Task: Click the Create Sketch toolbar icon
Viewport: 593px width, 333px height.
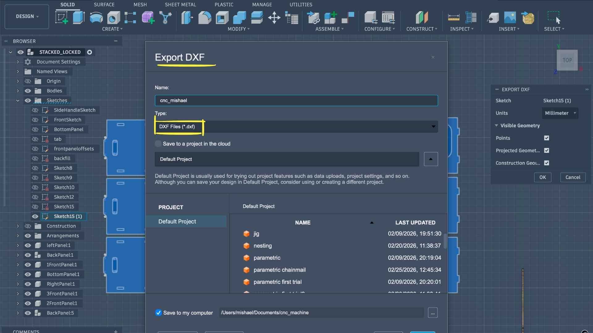Action: coord(61,18)
